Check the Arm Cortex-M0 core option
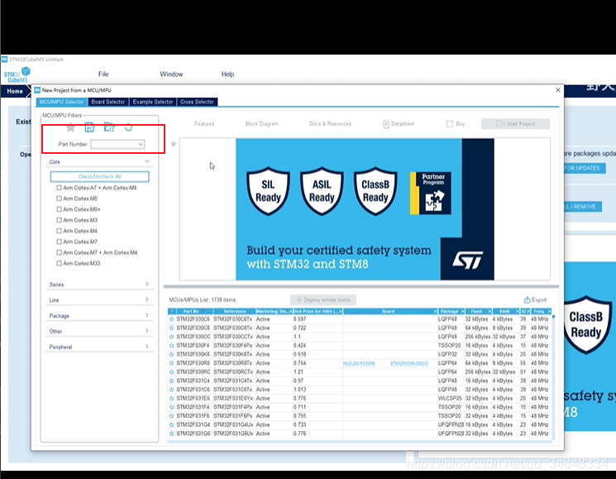This screenshot has height=479, width=616. 59,199
